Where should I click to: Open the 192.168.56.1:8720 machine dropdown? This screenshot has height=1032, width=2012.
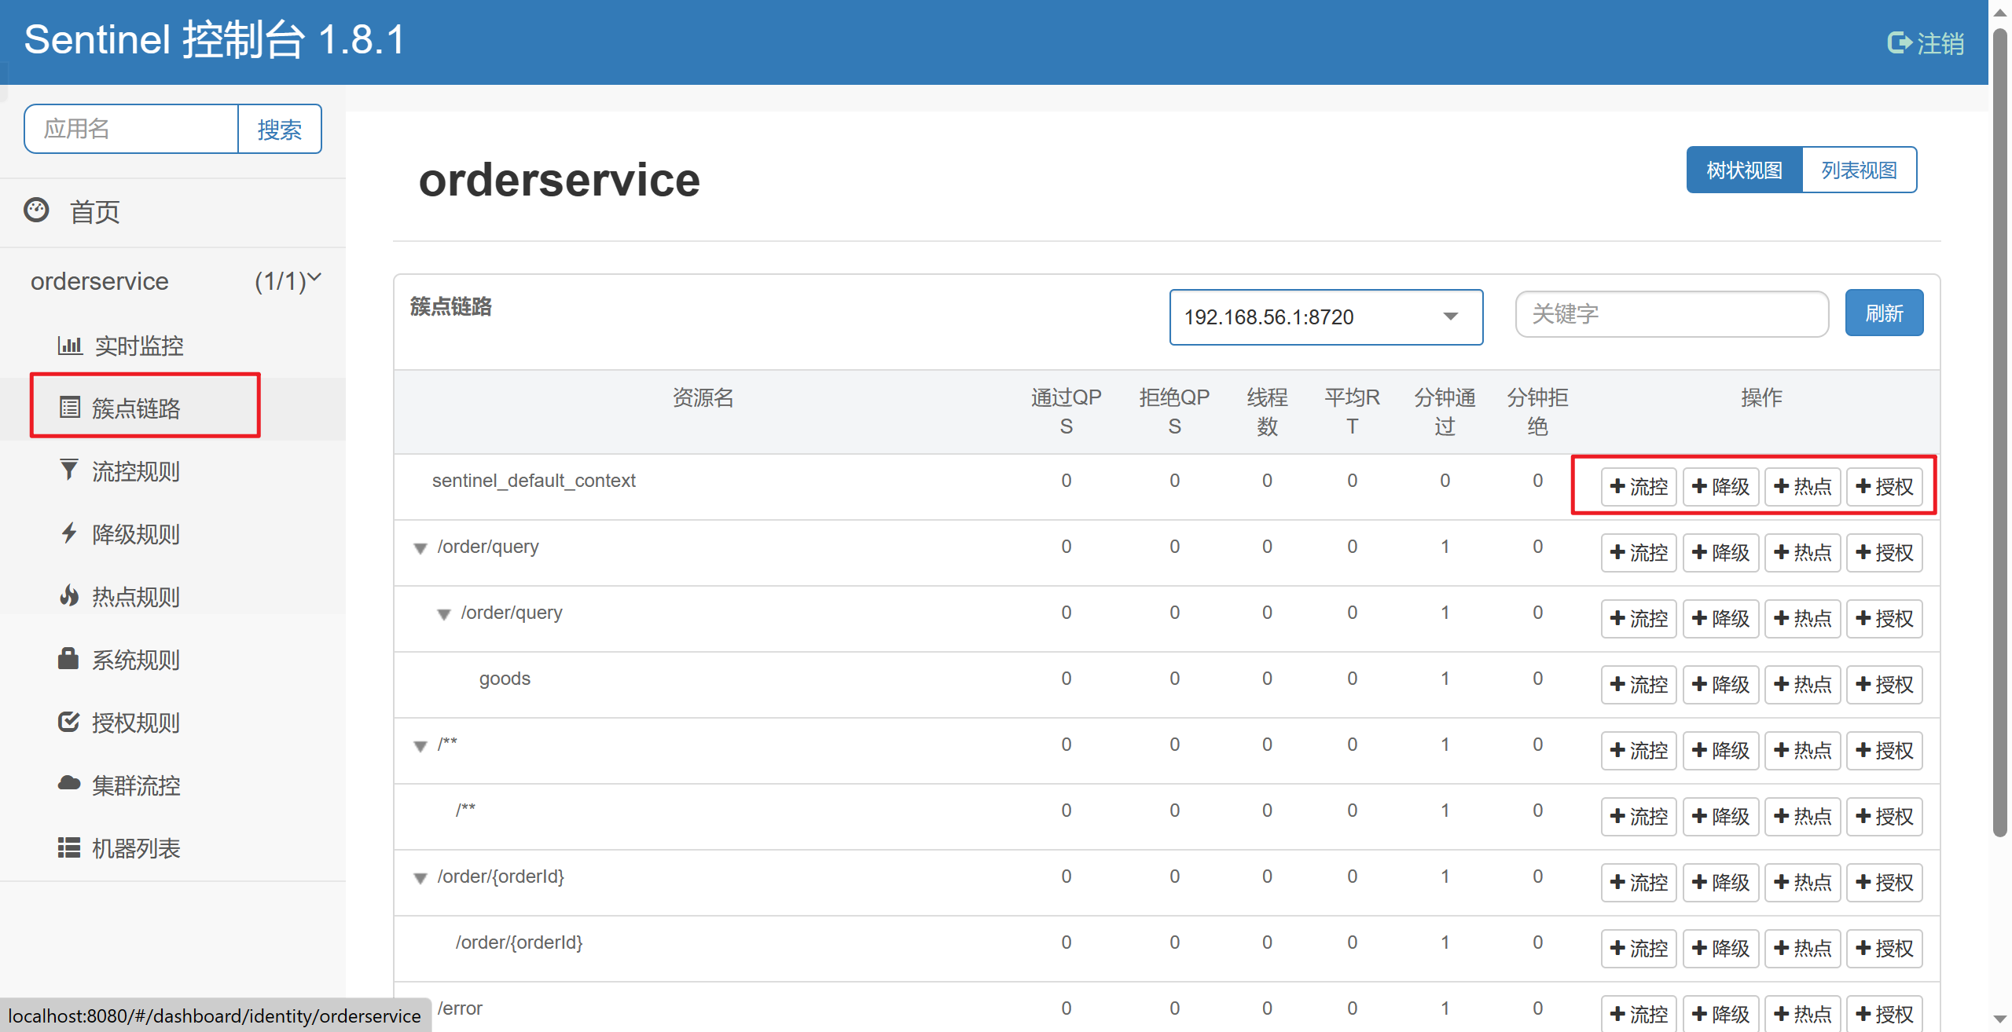point(1326,317)
